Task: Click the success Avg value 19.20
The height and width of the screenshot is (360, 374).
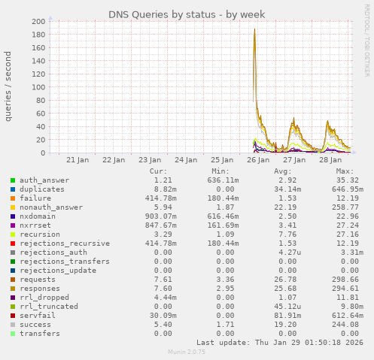Action: click(285, 325)
